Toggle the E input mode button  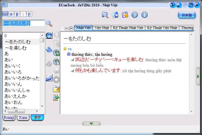click(29, 14)
